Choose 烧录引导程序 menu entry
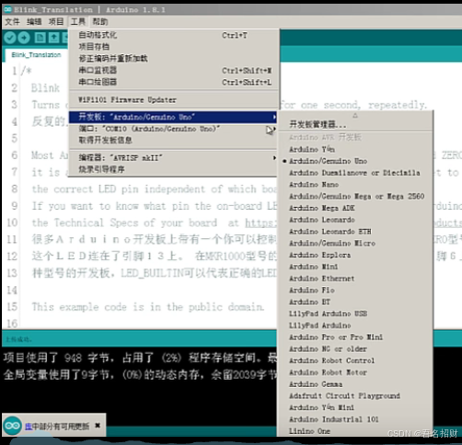The image size is (462, 445). 174,169
